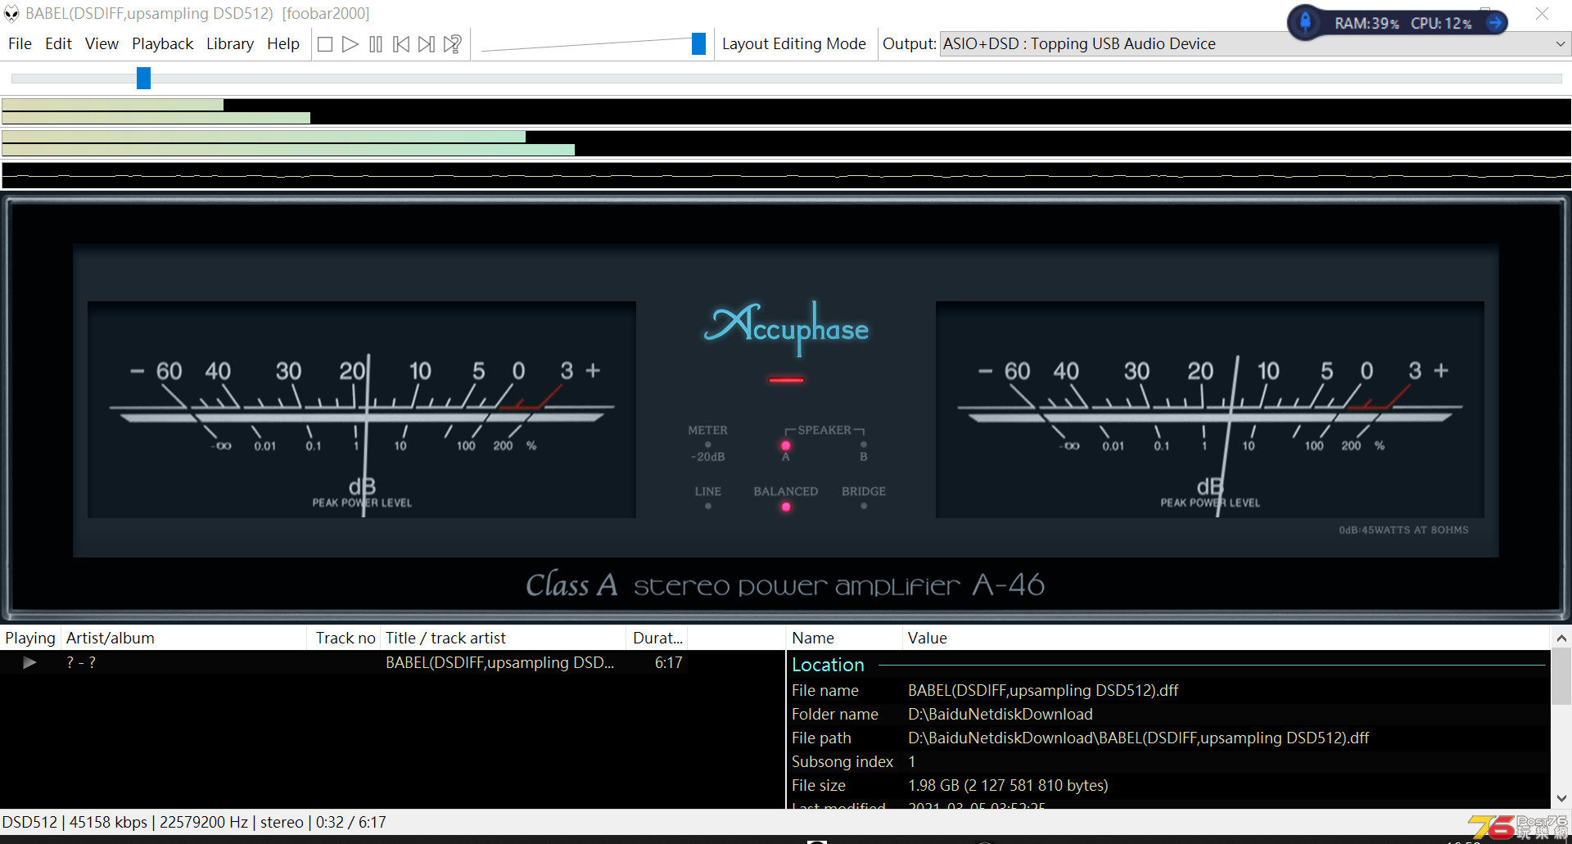Close the foobar2000 window
Screen dimensions: 1572x844
pyautogui.click(x=1543, y=13)
